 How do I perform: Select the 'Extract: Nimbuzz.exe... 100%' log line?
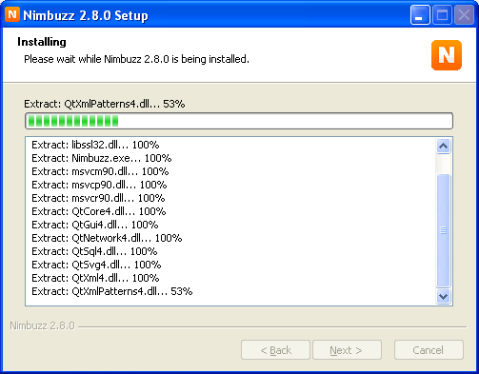click(102, 158)
